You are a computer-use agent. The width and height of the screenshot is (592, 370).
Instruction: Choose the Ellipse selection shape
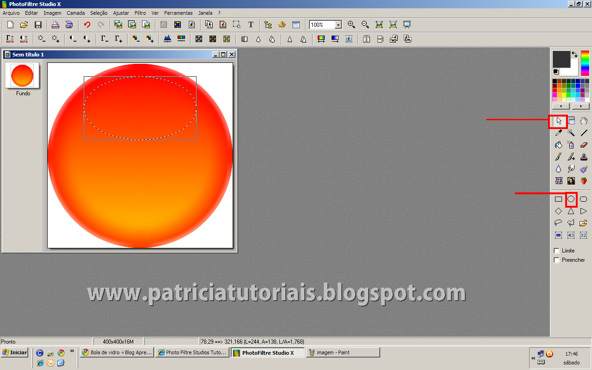[x=571, y=199]
